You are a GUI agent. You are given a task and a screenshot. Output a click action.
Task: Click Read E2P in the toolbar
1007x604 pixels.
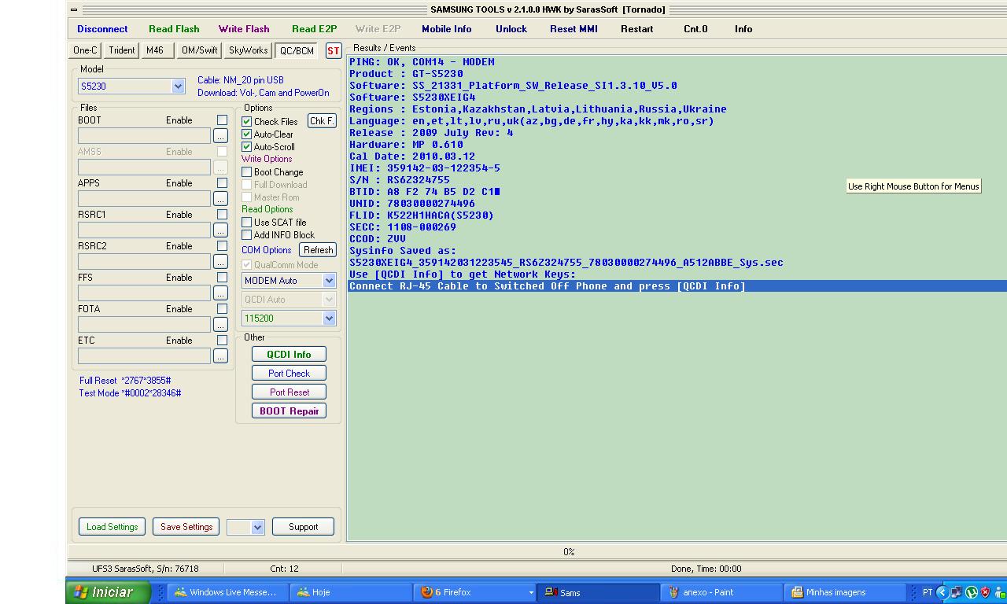314,29
